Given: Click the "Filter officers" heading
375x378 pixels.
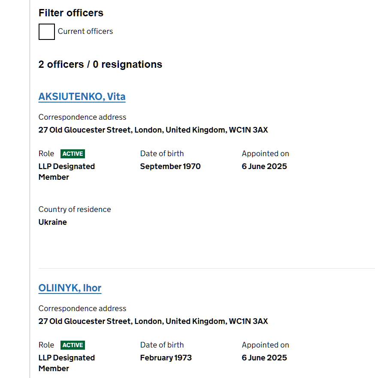Looking at the screenshot, I should pyautogui.click(x=71, y=13).
